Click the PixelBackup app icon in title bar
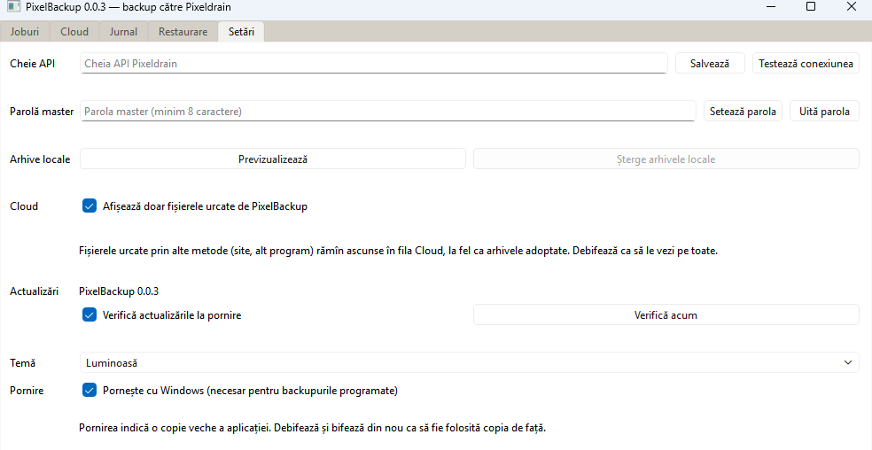 point(13,7)
